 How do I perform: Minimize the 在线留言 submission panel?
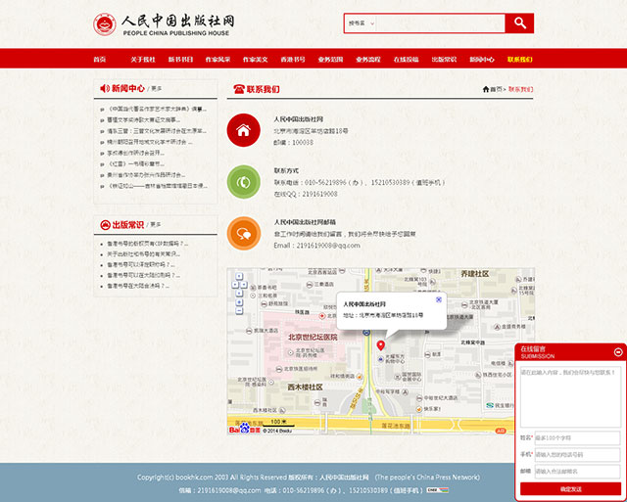(x=617, y=350)
